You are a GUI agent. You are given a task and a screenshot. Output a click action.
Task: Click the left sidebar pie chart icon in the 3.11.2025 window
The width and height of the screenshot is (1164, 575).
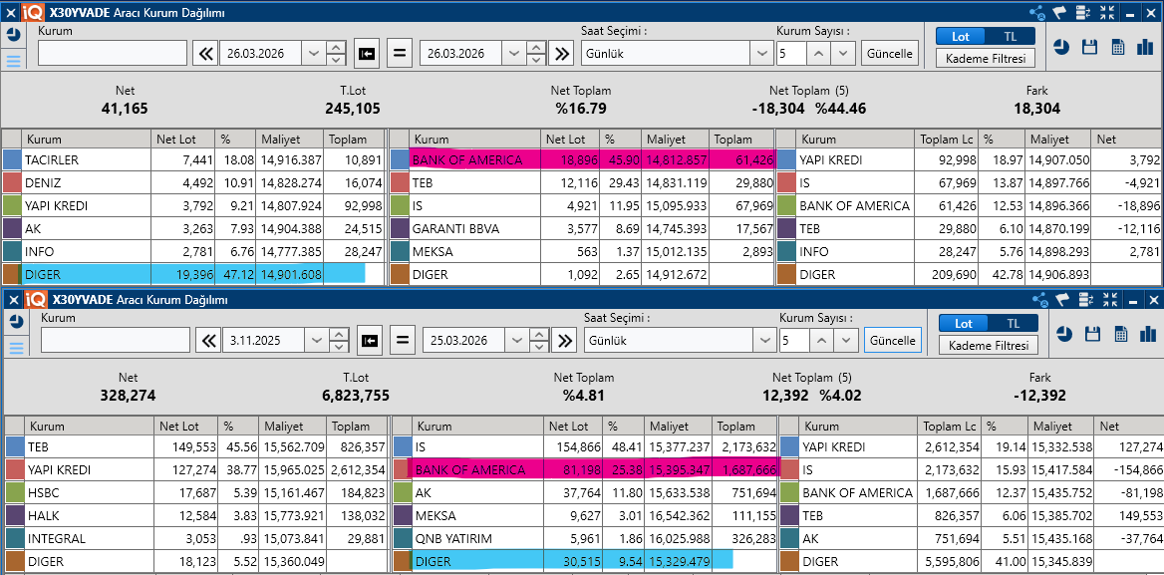tap(16, 321)
